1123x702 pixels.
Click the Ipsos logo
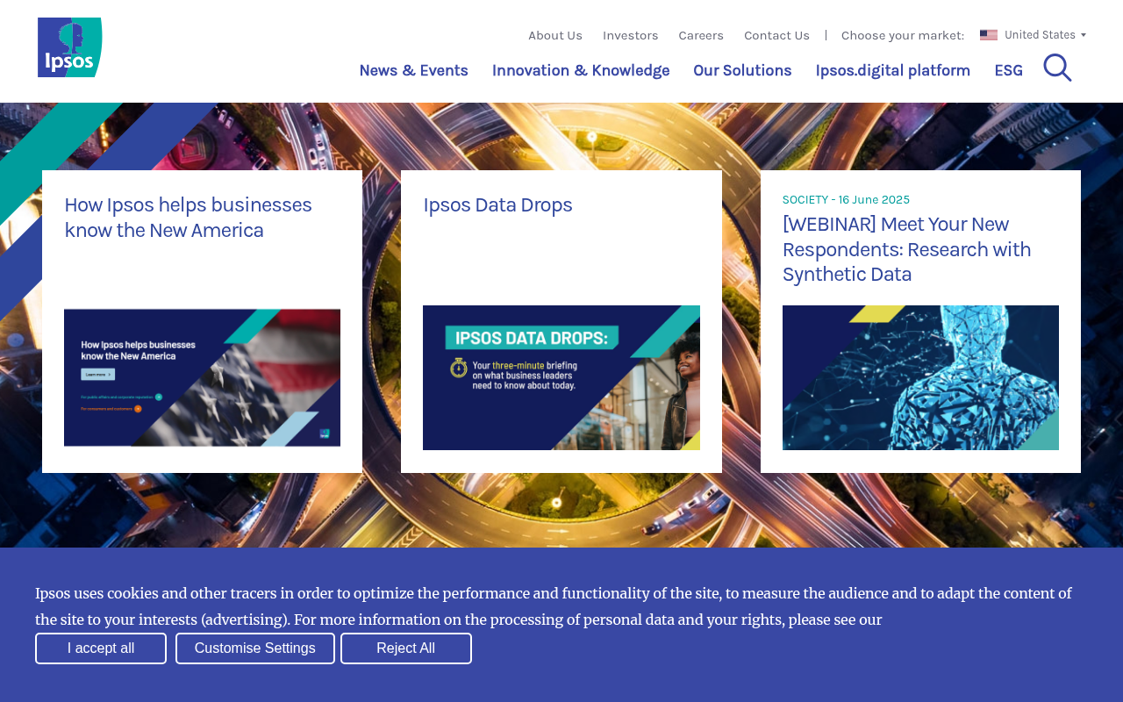(x=70, y=47)
